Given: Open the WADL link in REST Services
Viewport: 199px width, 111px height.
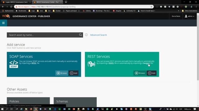Looking at the screenshot, I should [x=111, y=63].
